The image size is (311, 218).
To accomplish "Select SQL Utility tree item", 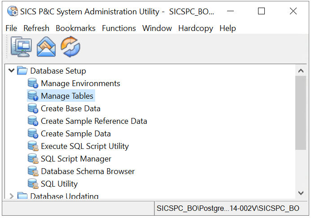I will click(x=59, y=184).
